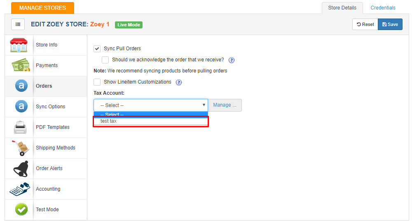Open the Store Info storefront icon
The width and height of the screenshot is (412, 224).
click(x=19, y=45)
